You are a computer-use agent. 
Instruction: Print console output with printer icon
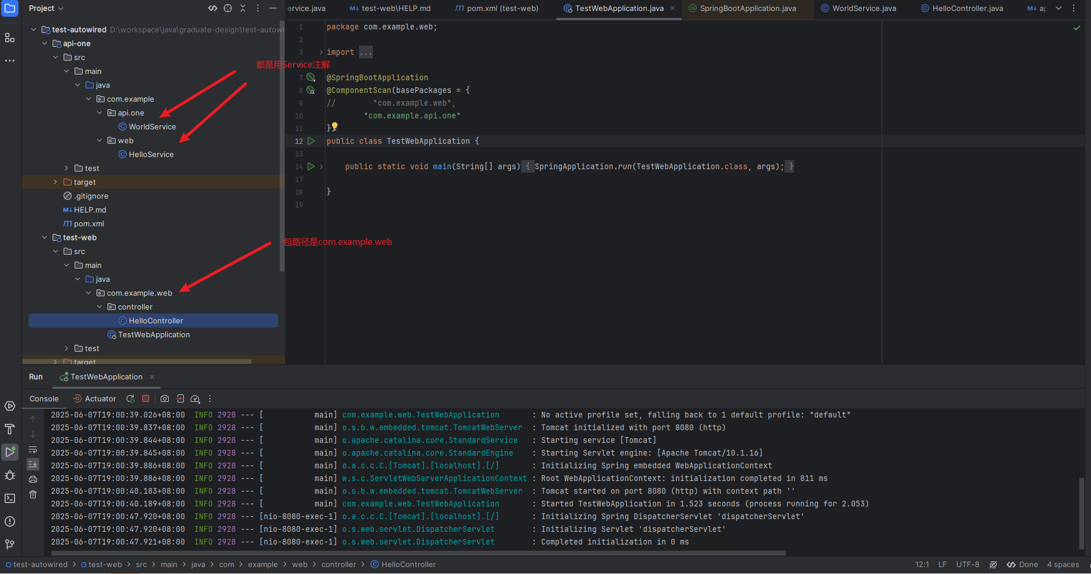pos(33,479)
